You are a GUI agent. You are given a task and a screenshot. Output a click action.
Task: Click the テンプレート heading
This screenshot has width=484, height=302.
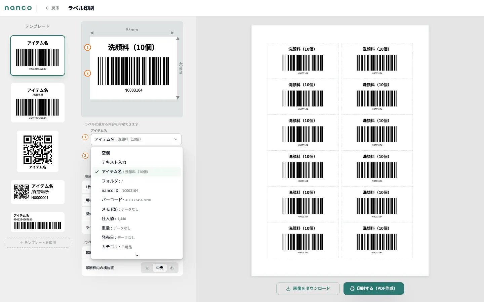(37, 26)
